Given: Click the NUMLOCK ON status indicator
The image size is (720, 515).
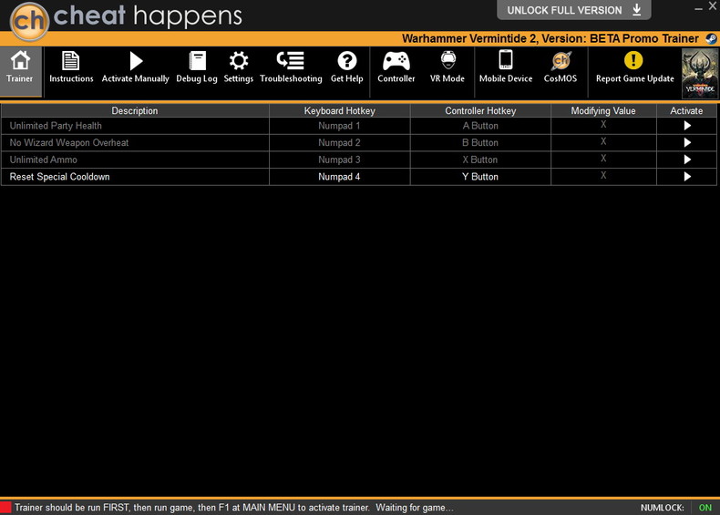Looking at the screenshot, I should point(705,508).
